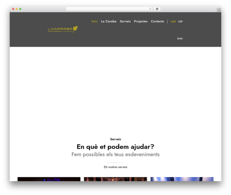Click the La Caraba logo
231x195 pixels.
63,30
